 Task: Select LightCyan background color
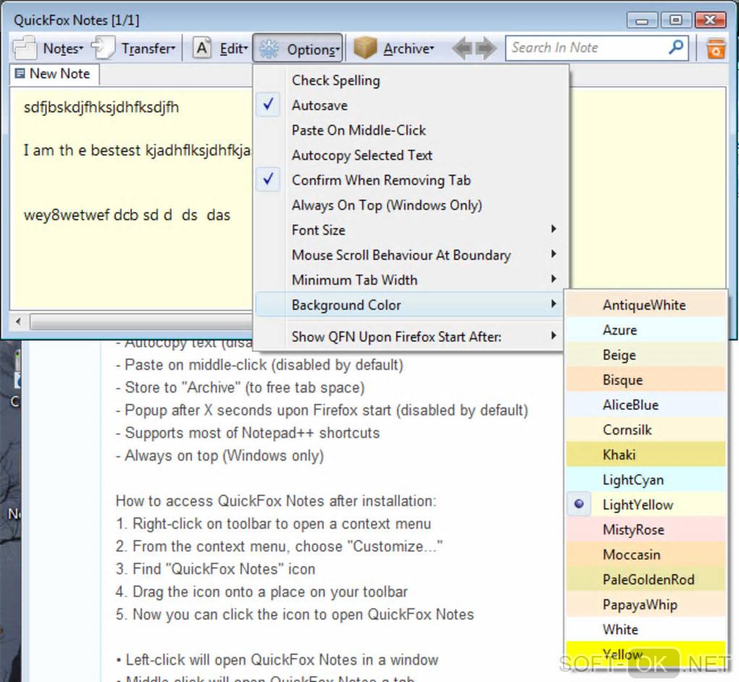(646, 479)
